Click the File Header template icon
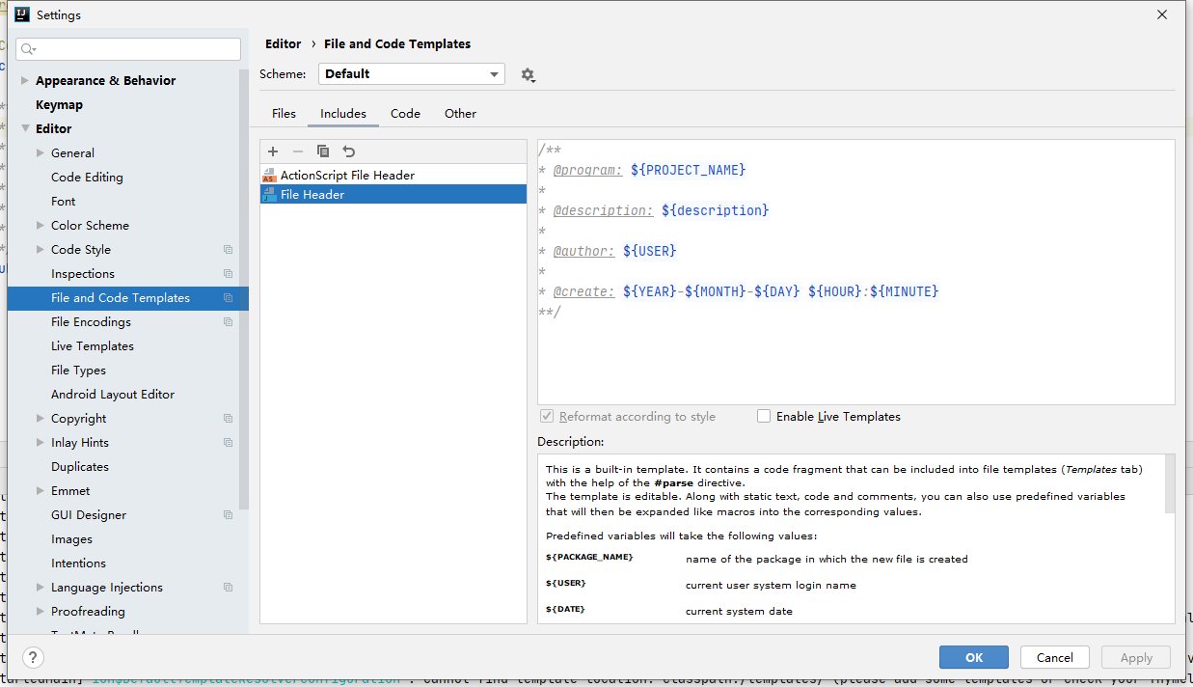Viewport: 1193px width, 687px height. point(269,195)
